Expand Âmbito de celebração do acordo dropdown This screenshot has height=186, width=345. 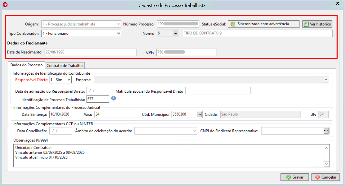195,131
